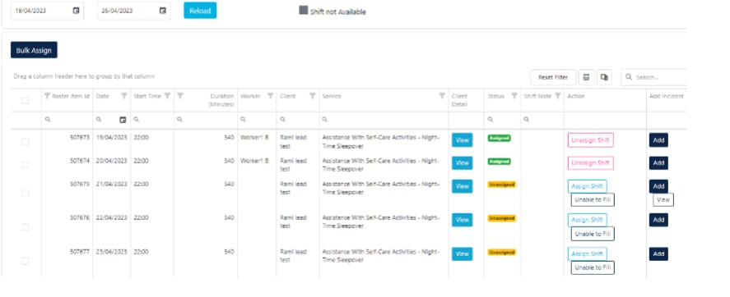The image size is (730, 297).
Task: Click the magnifier icon in the grid Search box
Action: tap(629, 77)
